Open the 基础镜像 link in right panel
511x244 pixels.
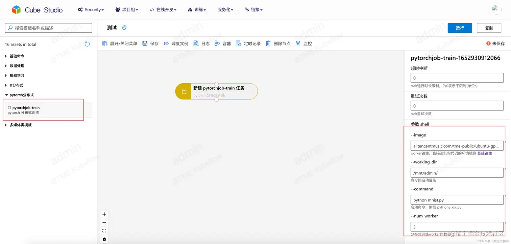(x=485, y=153)
